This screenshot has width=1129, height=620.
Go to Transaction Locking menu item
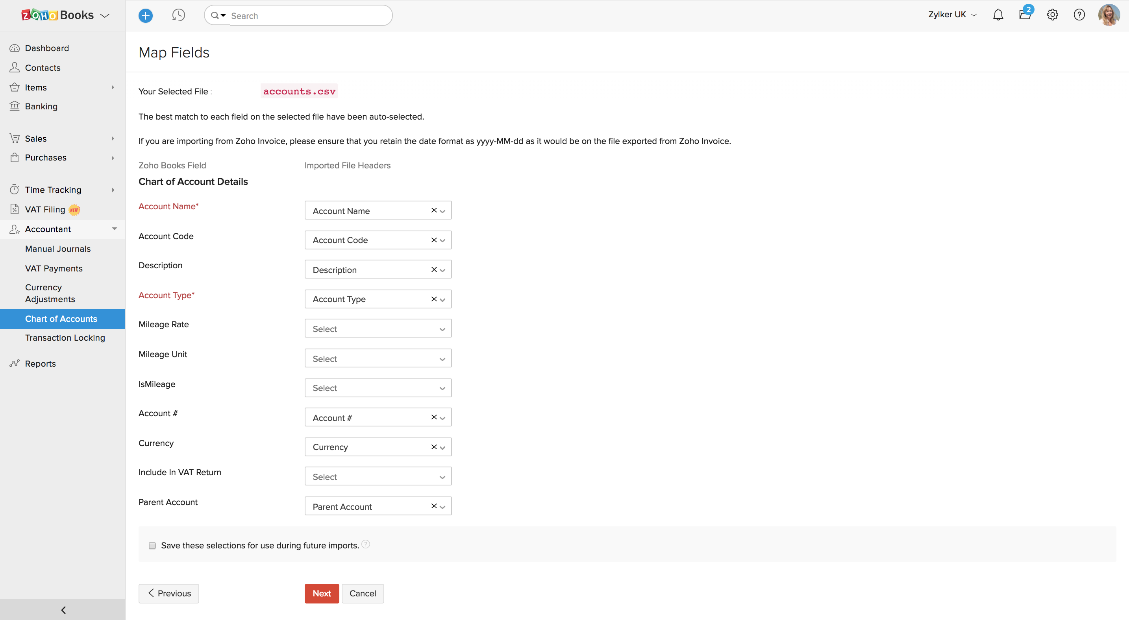[x=65, y=338]
